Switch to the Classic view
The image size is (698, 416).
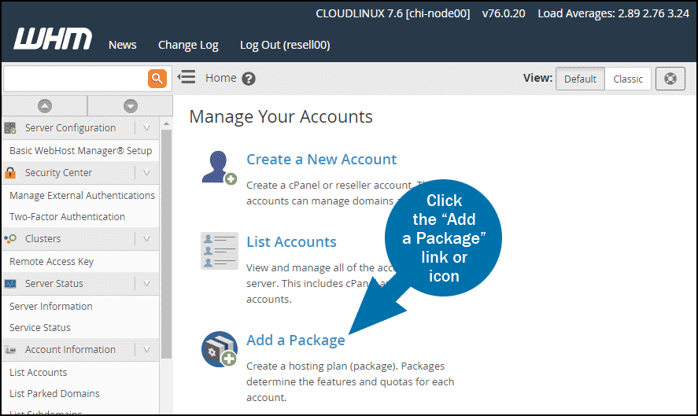pyautogui.click(x=628, y=79)
